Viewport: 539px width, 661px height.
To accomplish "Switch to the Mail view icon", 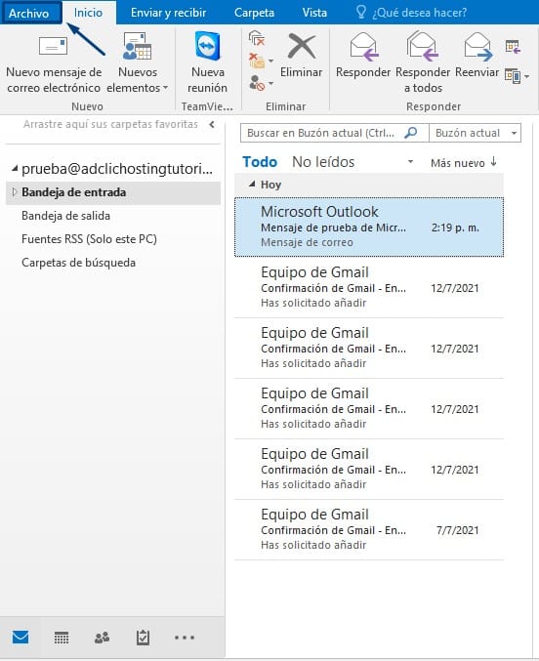I will point(21,637).
